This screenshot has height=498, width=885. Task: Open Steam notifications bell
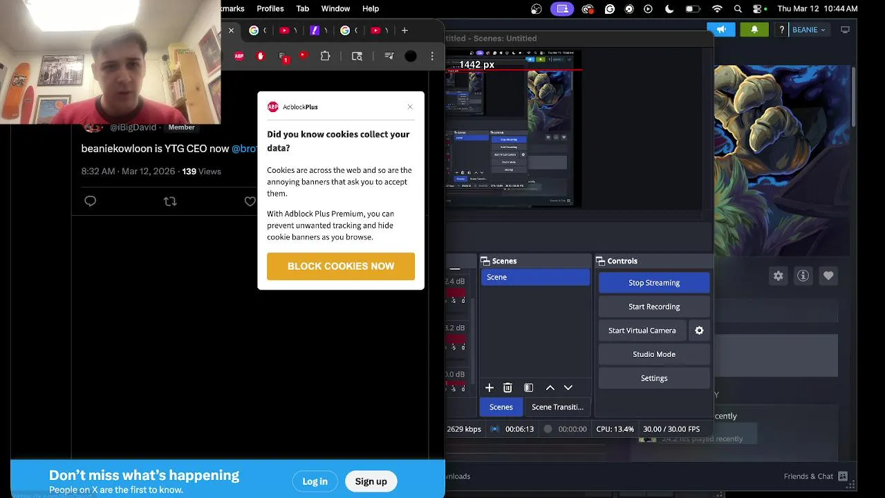coord(754,30)
